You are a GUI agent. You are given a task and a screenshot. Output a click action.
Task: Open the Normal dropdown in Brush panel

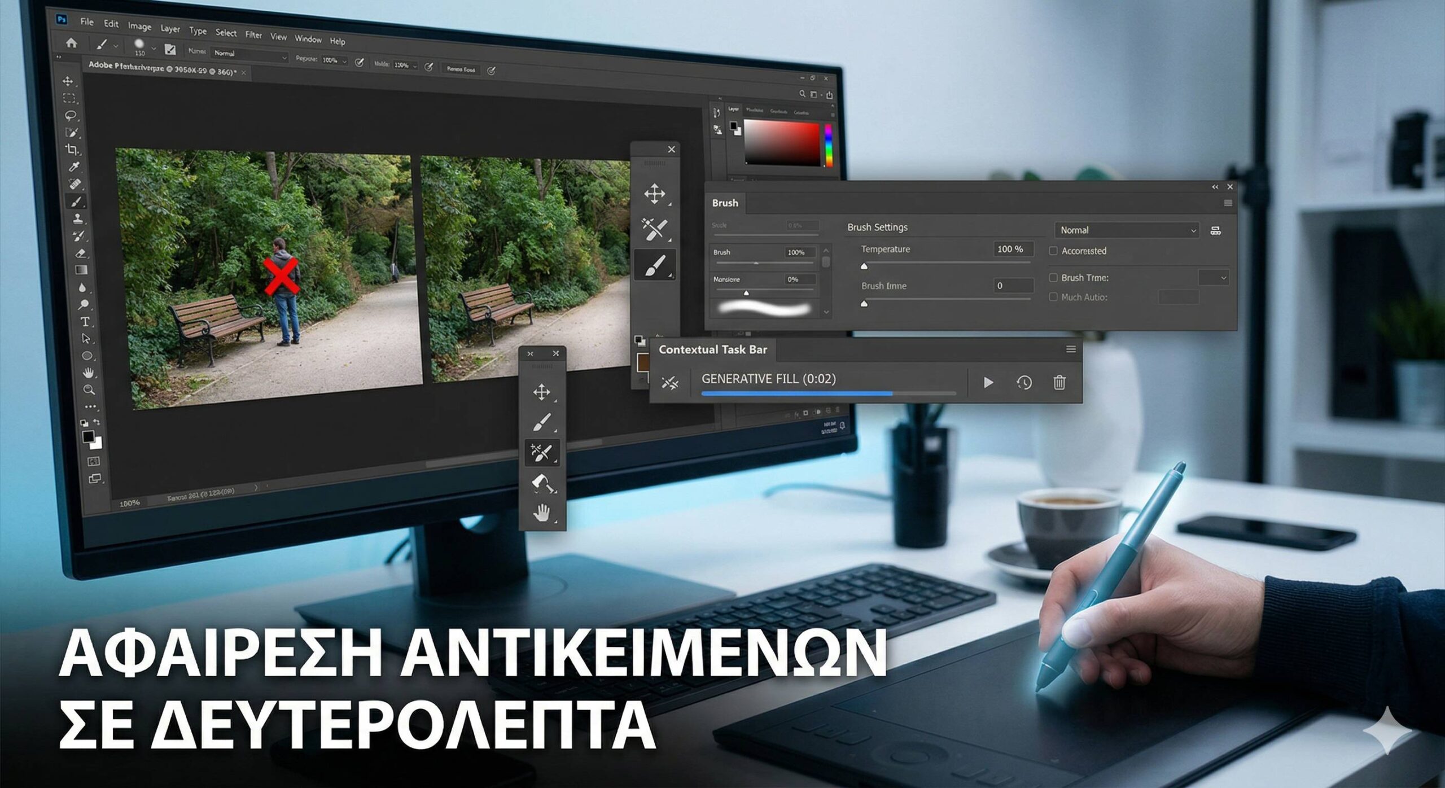1127,230
